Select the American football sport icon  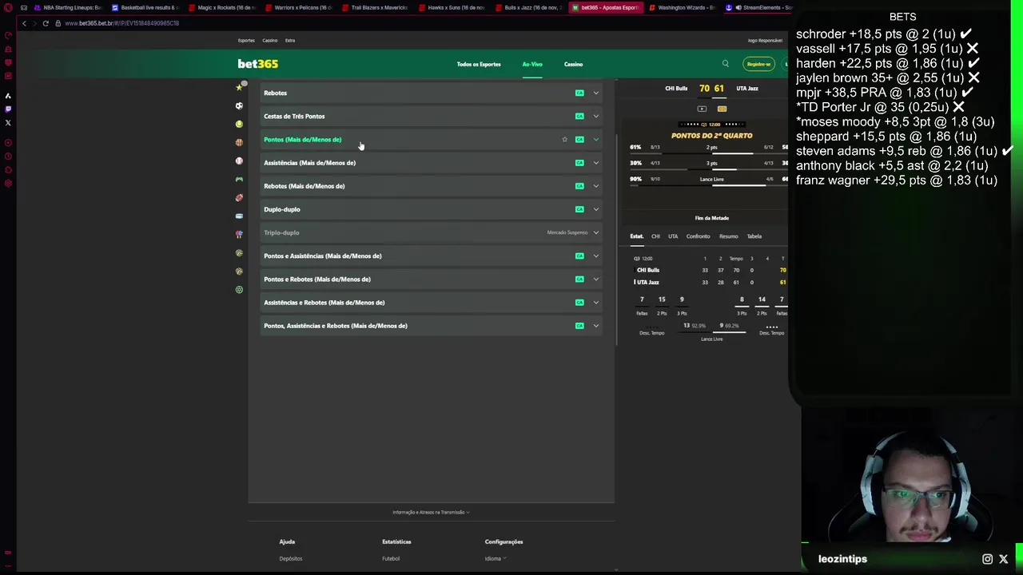[x=239, y=197]
